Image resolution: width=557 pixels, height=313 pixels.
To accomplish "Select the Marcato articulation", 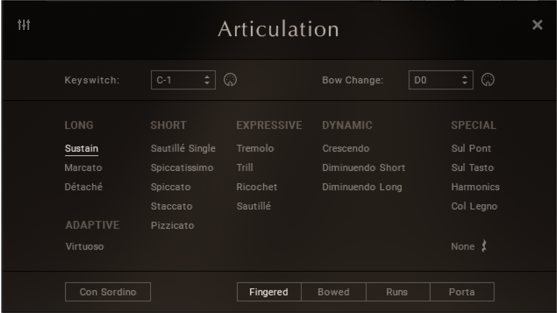I will tap(84, 168).
